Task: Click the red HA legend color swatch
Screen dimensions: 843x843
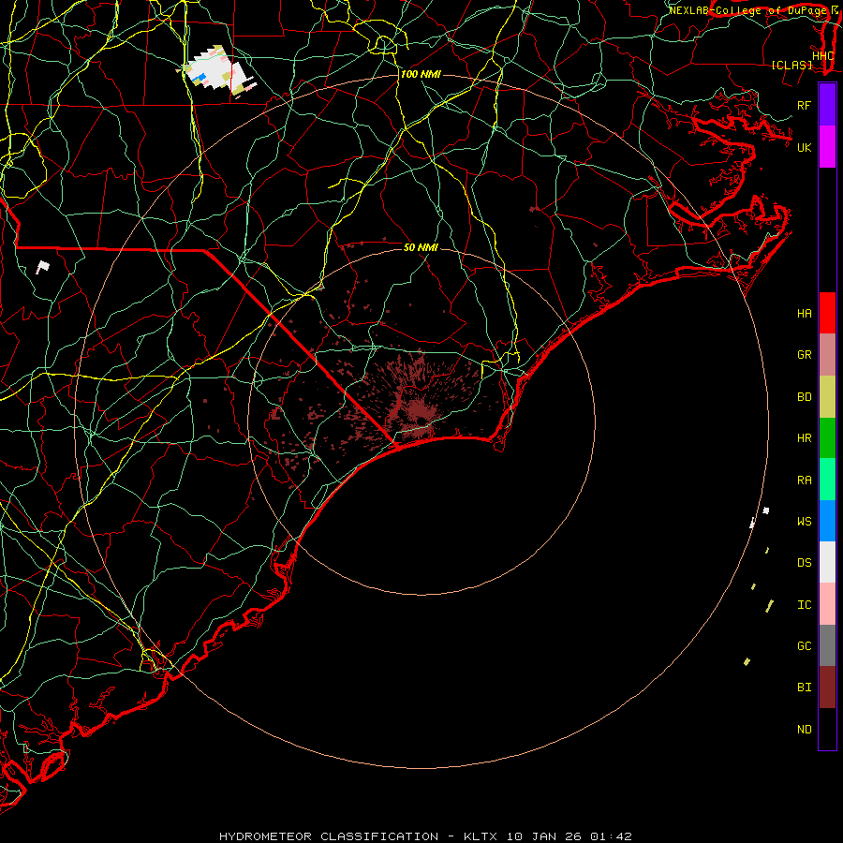Action: [827, 313]
